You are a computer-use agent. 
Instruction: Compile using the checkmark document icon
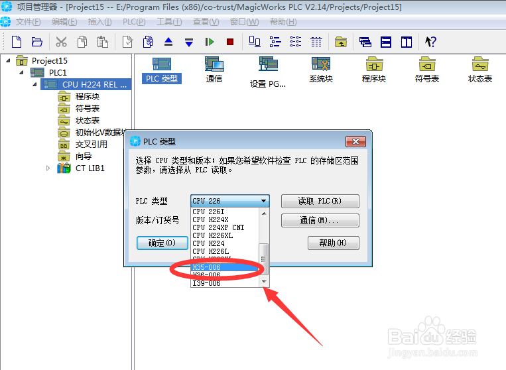pyautogui.click(x=127, y=42)
